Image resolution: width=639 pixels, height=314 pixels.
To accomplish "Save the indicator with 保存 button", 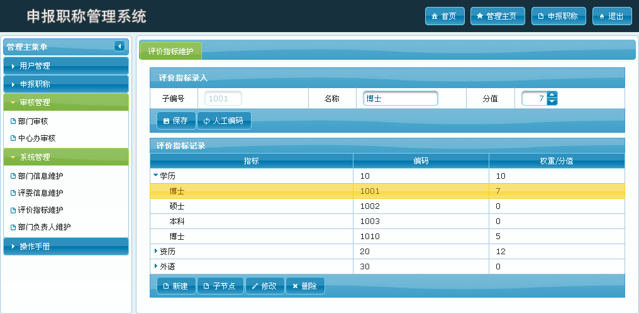I will [x=176, y=121].
